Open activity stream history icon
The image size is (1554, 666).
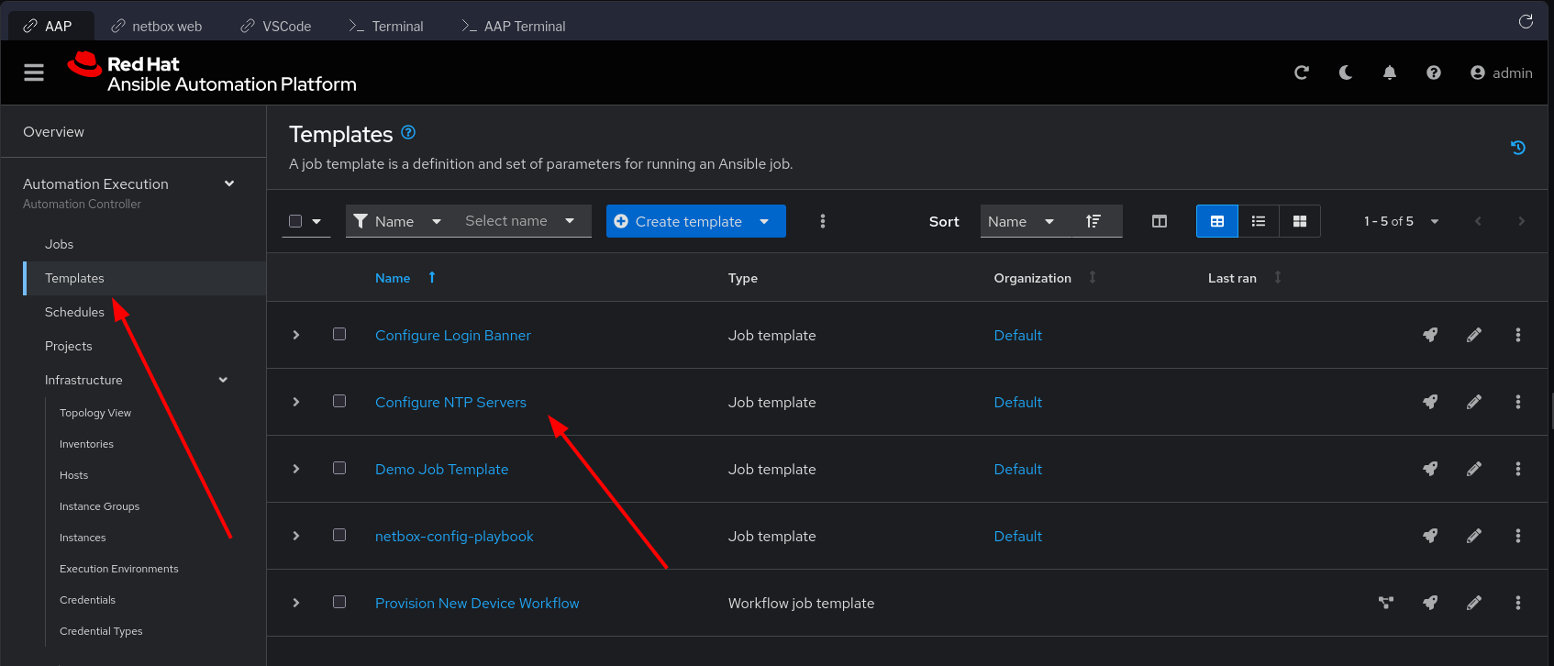tap(1518, 147)
